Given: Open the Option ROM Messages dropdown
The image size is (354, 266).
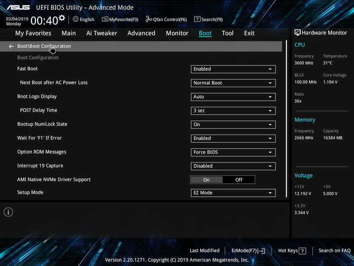Looking at the screenshot, I should (x=233, y=152).
